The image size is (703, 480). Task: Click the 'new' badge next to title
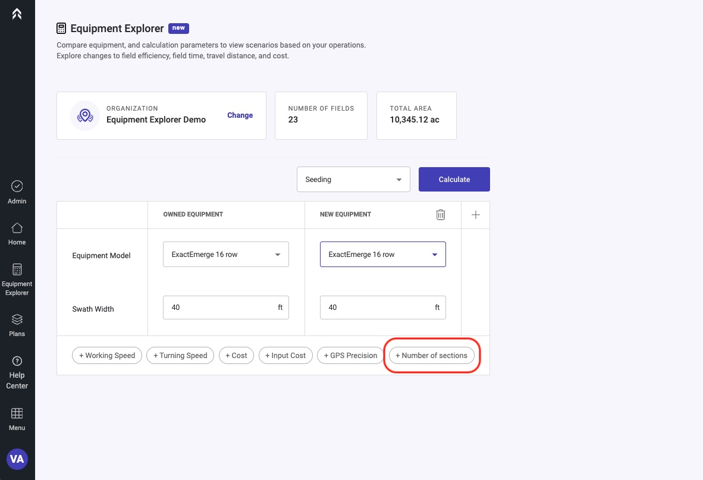[178, 28]
